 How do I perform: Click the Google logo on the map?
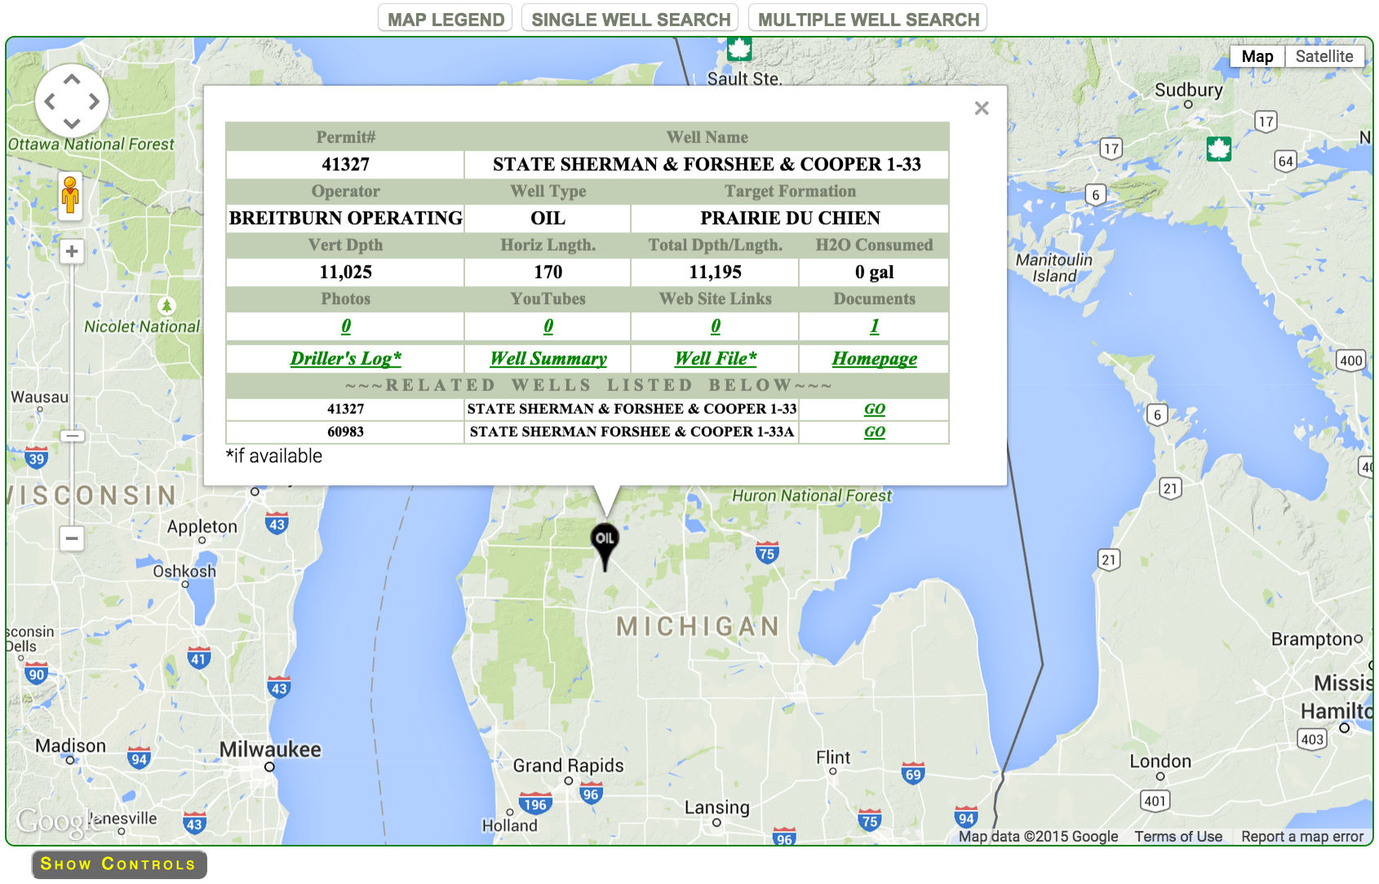tap(55, 821)
